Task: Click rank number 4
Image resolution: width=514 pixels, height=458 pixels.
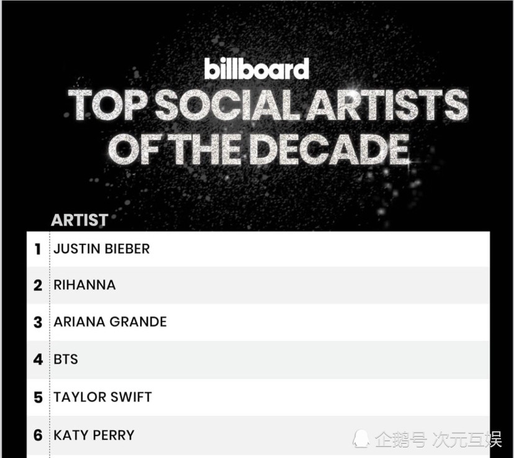Action: click(x=38, y=359)
